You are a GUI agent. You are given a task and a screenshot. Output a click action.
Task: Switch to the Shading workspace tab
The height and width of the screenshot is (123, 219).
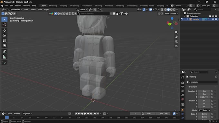[x=99, y=6]
